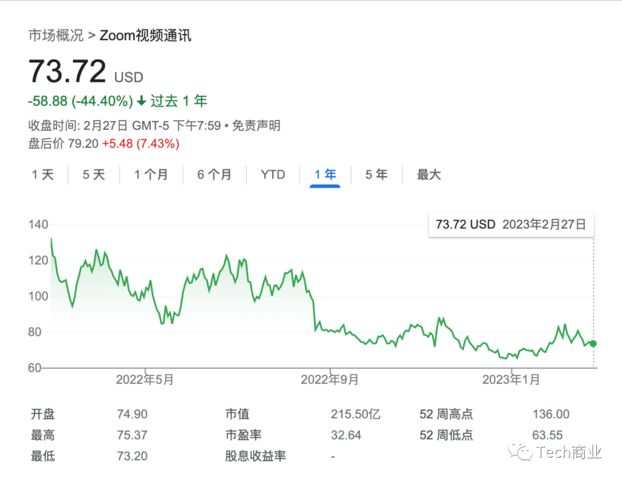Show the 1 个月 chart range
This screenshot has width=622, height=479.
151,175
